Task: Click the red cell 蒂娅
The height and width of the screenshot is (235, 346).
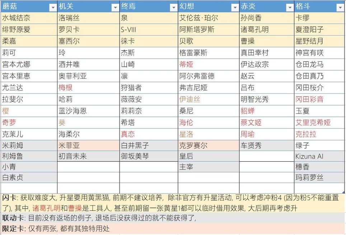Action: pos(209,64)
